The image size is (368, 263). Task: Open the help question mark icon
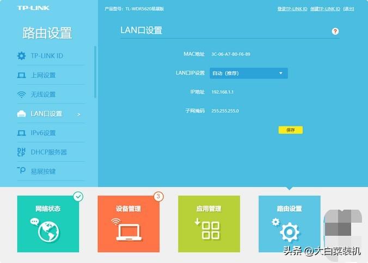click(x=335, y=32)
